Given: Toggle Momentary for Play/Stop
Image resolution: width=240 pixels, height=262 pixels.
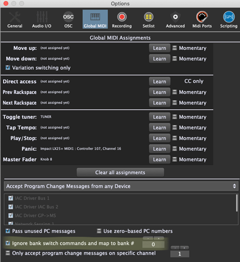Looking at the screenshot, I should click(174, 138).
